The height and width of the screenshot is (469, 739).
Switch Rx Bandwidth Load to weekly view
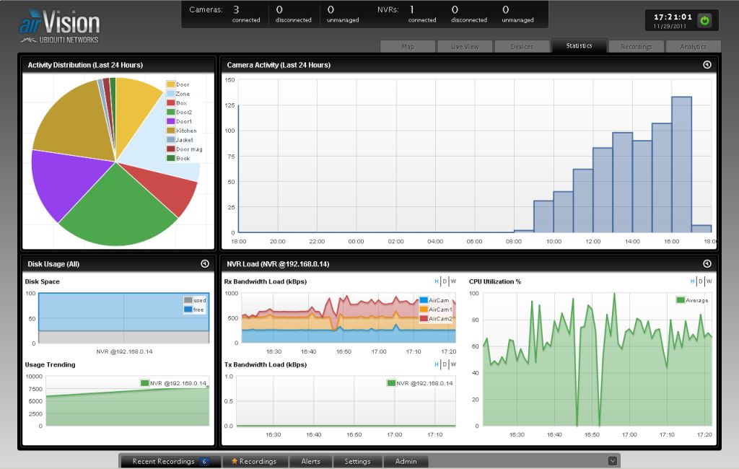click(452, 281)
